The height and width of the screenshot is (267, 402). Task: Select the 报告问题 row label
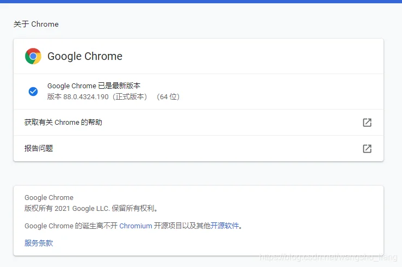pyautogui.click(x=39, y=148)
